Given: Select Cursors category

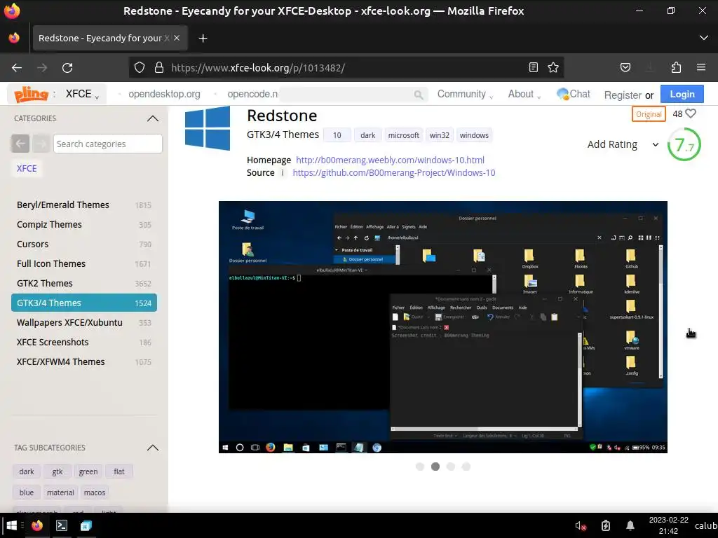Looking at the screenshot, I should click(x=84, y=244).
